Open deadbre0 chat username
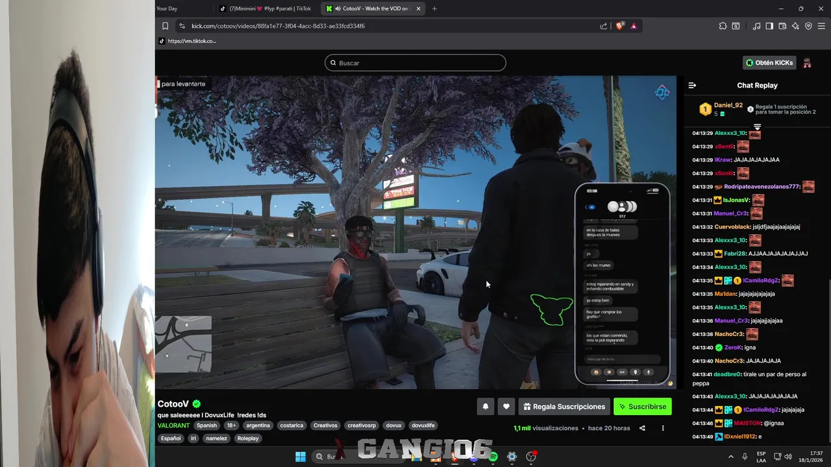Screen dimensions: 831x467 coord(727,374)
